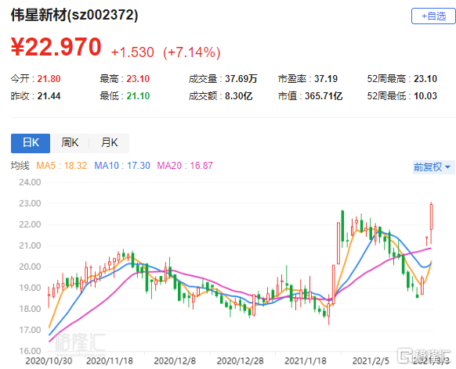
Task: Click the 23.00 y-axis price label
Action: (x=30, y=203)
